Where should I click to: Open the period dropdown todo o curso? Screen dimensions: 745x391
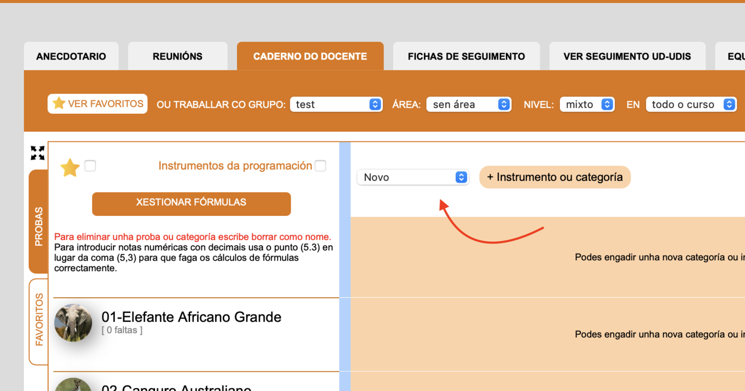690,104
